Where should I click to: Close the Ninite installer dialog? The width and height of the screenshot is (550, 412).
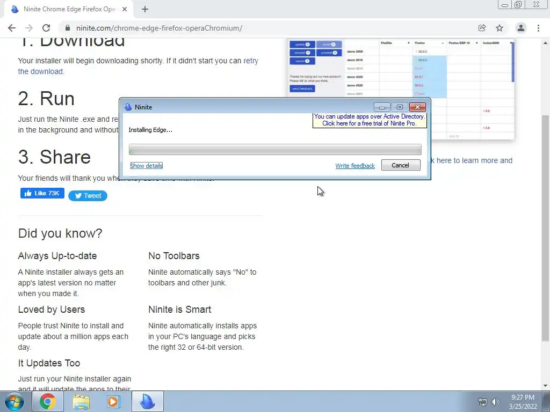point(417,107)
